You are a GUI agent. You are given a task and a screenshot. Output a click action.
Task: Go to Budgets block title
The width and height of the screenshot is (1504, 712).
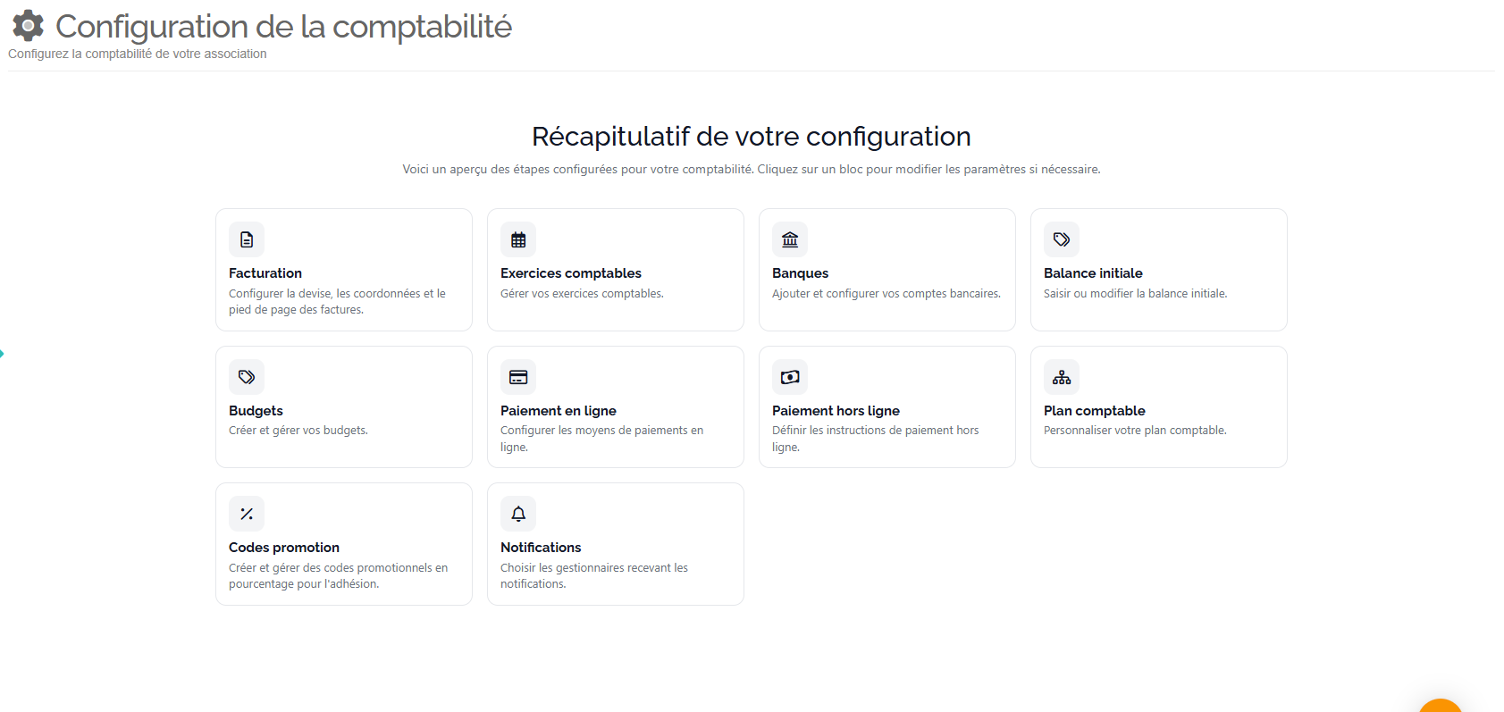pyautogui.click(x=256, y=411)
